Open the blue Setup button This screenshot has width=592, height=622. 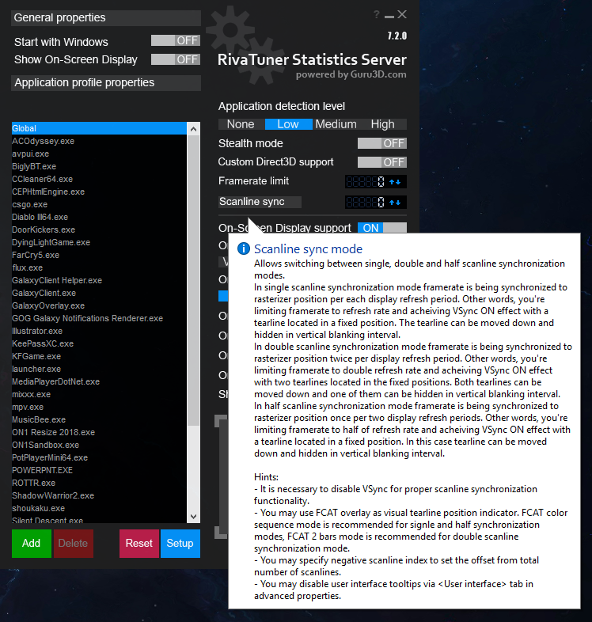(x=180, y=544)
